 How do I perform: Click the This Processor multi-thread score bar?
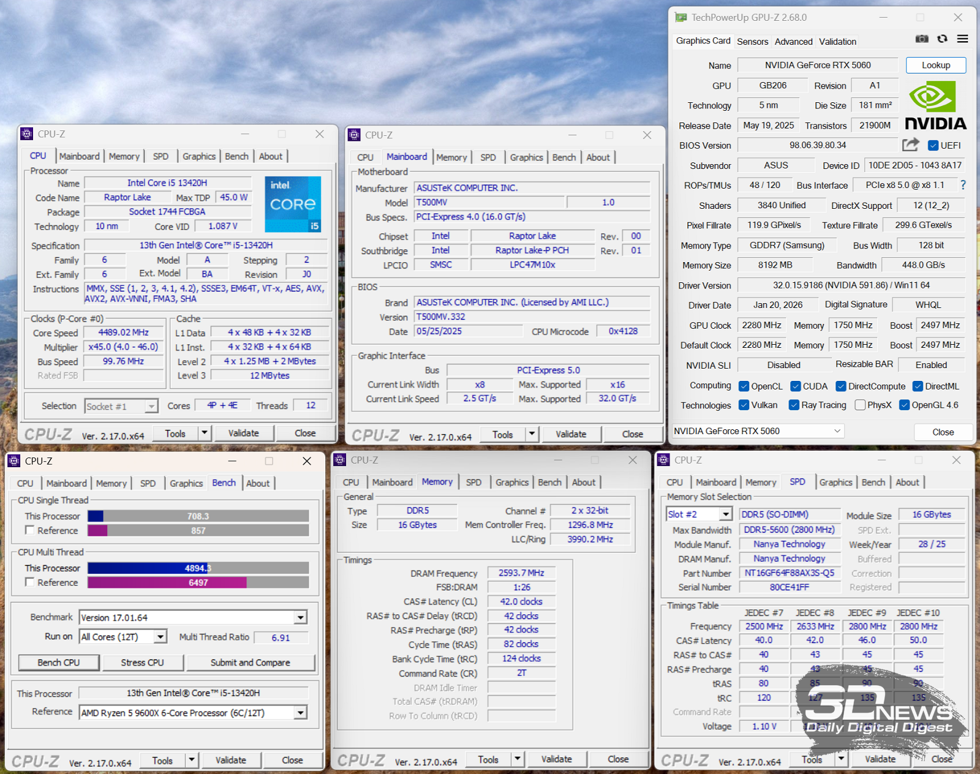click(x=198, y=568)
